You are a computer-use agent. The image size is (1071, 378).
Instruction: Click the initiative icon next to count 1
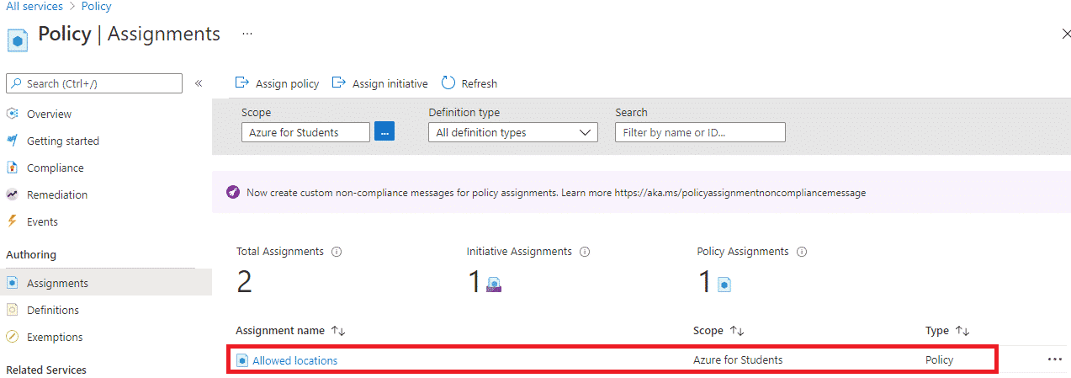click(494, 285)
